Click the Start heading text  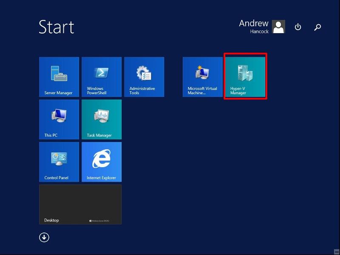tap(57, 27)
